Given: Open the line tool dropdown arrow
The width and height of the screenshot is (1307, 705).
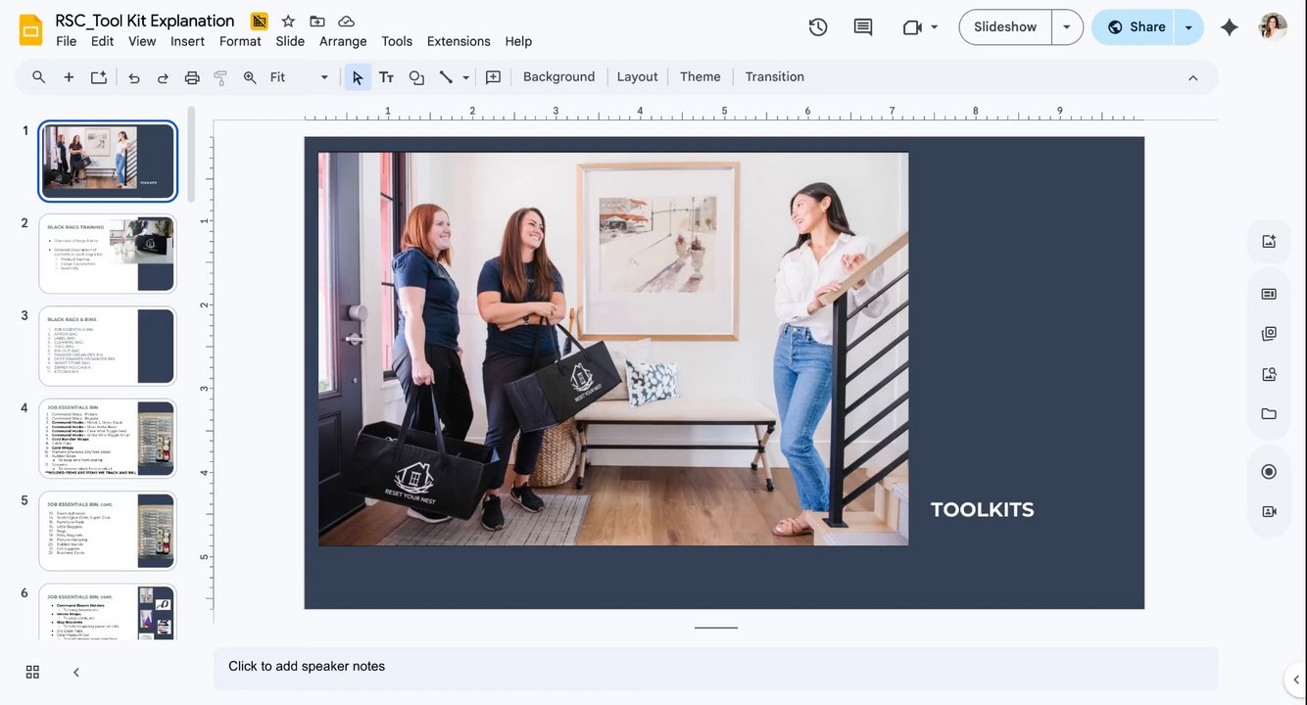Looking at the screenshot, I should coord(466,77).
